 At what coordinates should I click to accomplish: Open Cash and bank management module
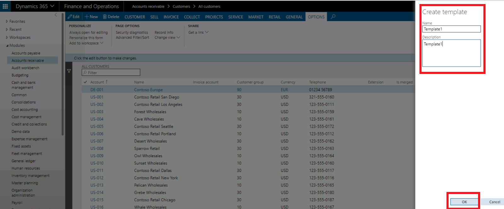[x=24, y=85]
